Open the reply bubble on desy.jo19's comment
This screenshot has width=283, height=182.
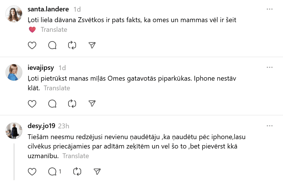[x=53, y=171]
